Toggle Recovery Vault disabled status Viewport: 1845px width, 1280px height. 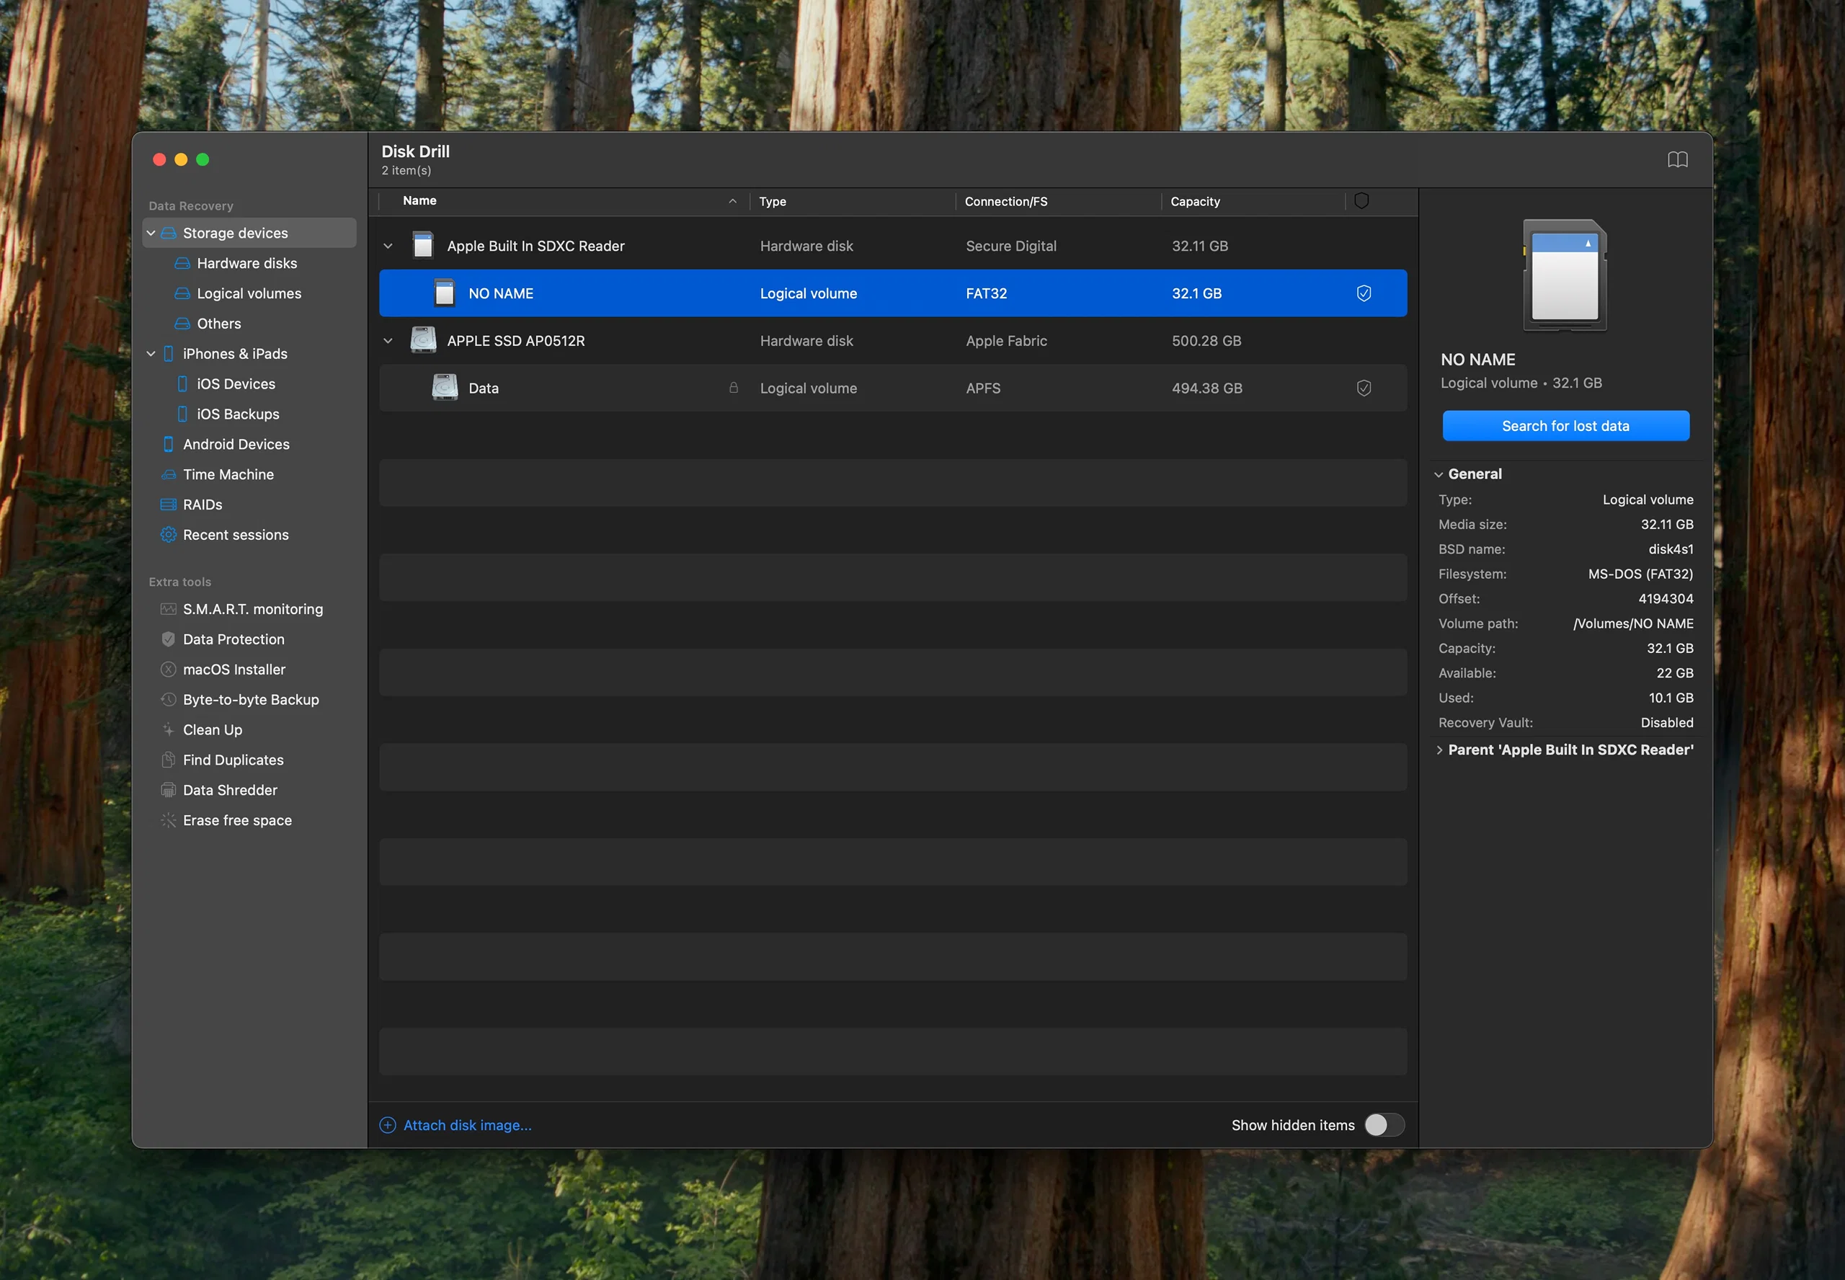(x=1668, y=722)
